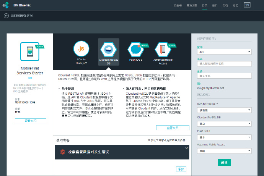
Task: Select the Advanced Mobile Access service icon
Action: tap(163, 49)
